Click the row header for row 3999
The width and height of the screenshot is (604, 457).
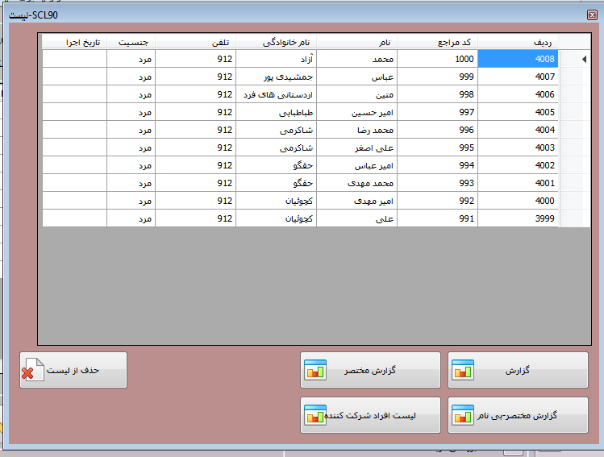pos(570,218)
